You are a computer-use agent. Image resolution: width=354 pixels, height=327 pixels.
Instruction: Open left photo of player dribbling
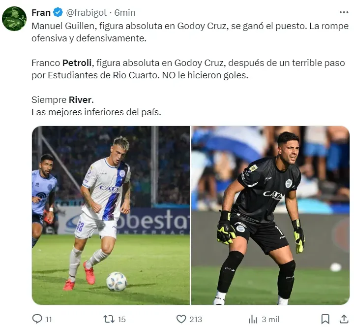(111, 215)
